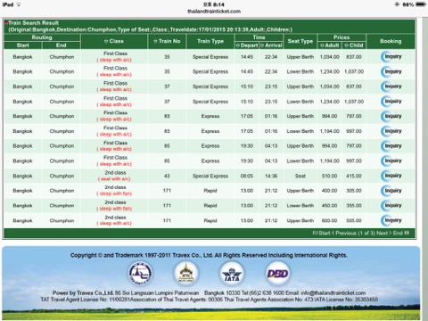Click the 505.00 child price cell
Image resolution: width=428 pixels, height=321 pixels.
click(354, 220)
